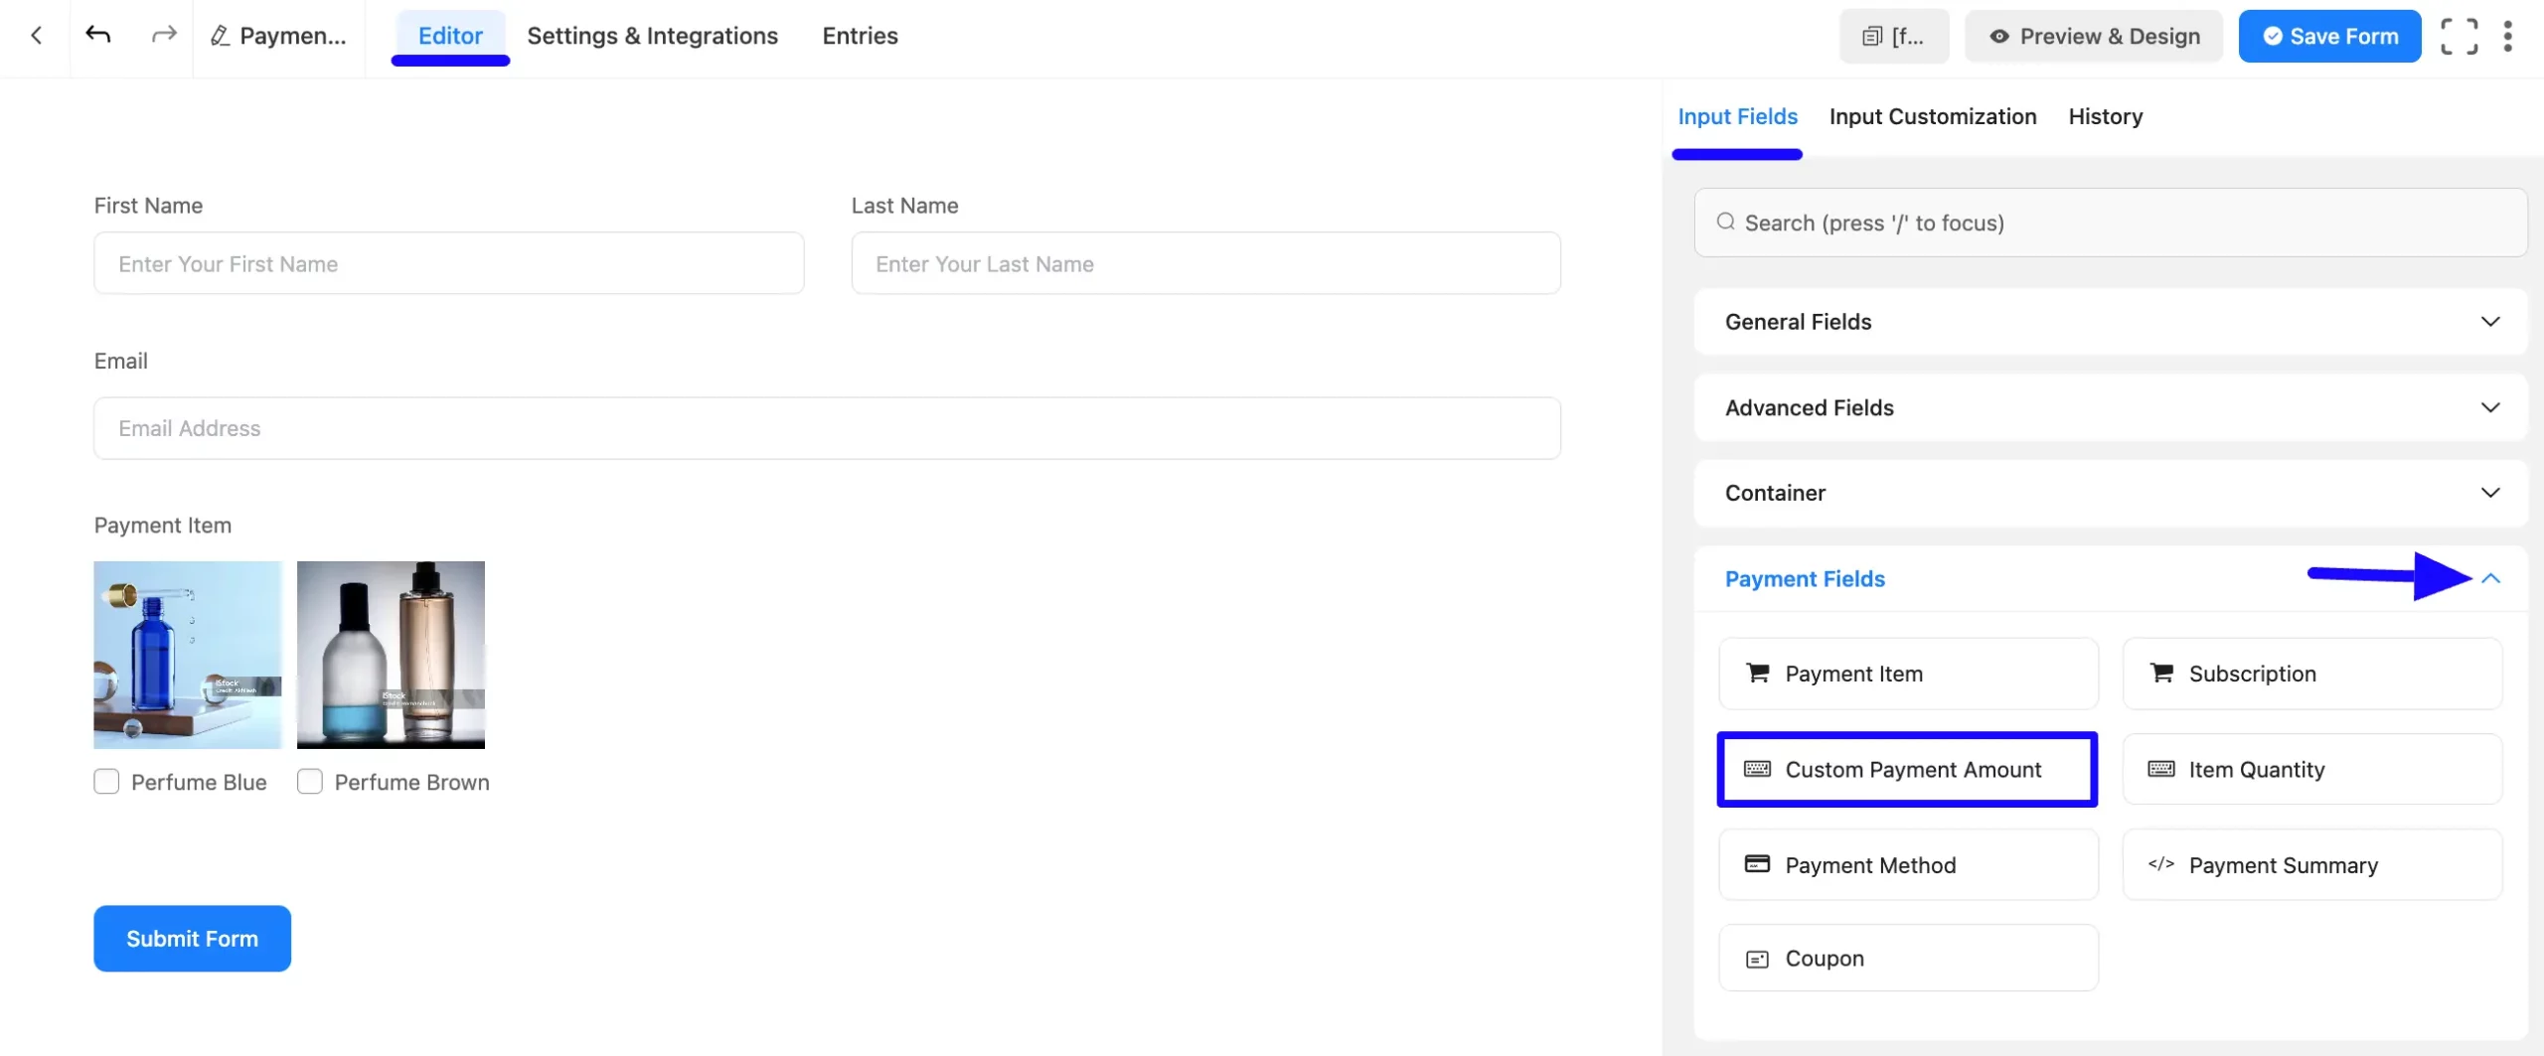The width and height of the screenshot is (2544, 1056).
Task: Switch to the Settings & Integrations tab
Action: point(653,36)
